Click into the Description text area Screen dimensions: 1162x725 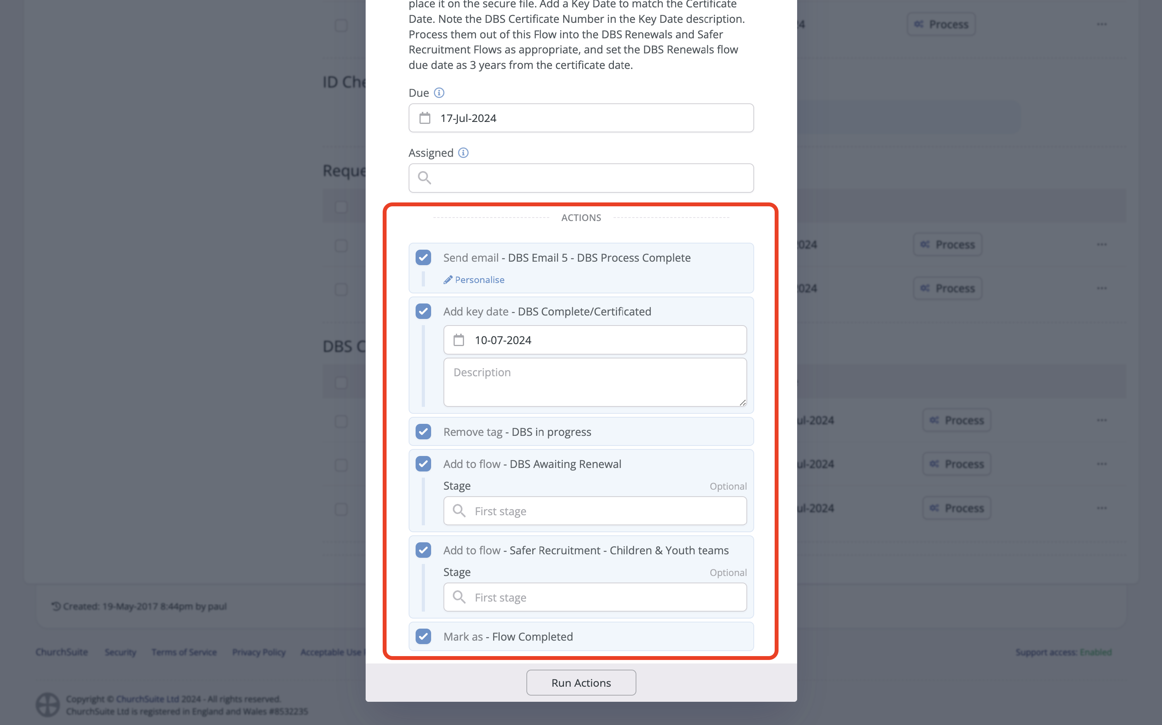click(595, 382)
